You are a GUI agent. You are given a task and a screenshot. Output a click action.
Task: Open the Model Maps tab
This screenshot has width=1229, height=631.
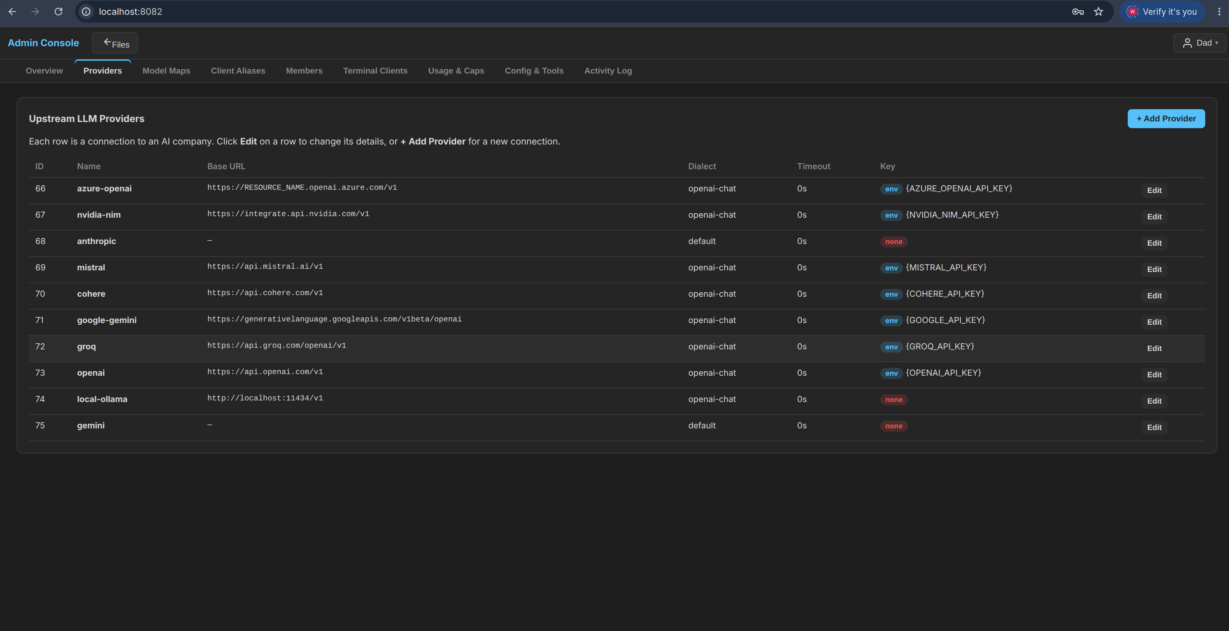(166, 71)
